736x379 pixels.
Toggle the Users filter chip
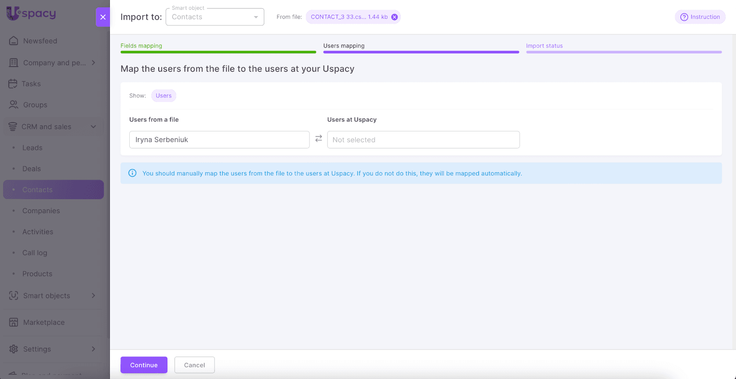tap(163, 96)
